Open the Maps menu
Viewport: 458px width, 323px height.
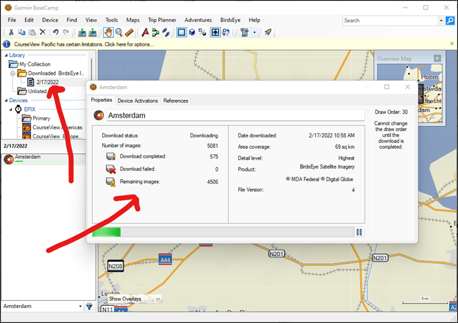click(133, 20)
